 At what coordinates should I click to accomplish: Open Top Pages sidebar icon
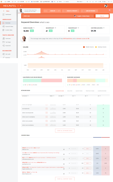[x=3, y=42]
